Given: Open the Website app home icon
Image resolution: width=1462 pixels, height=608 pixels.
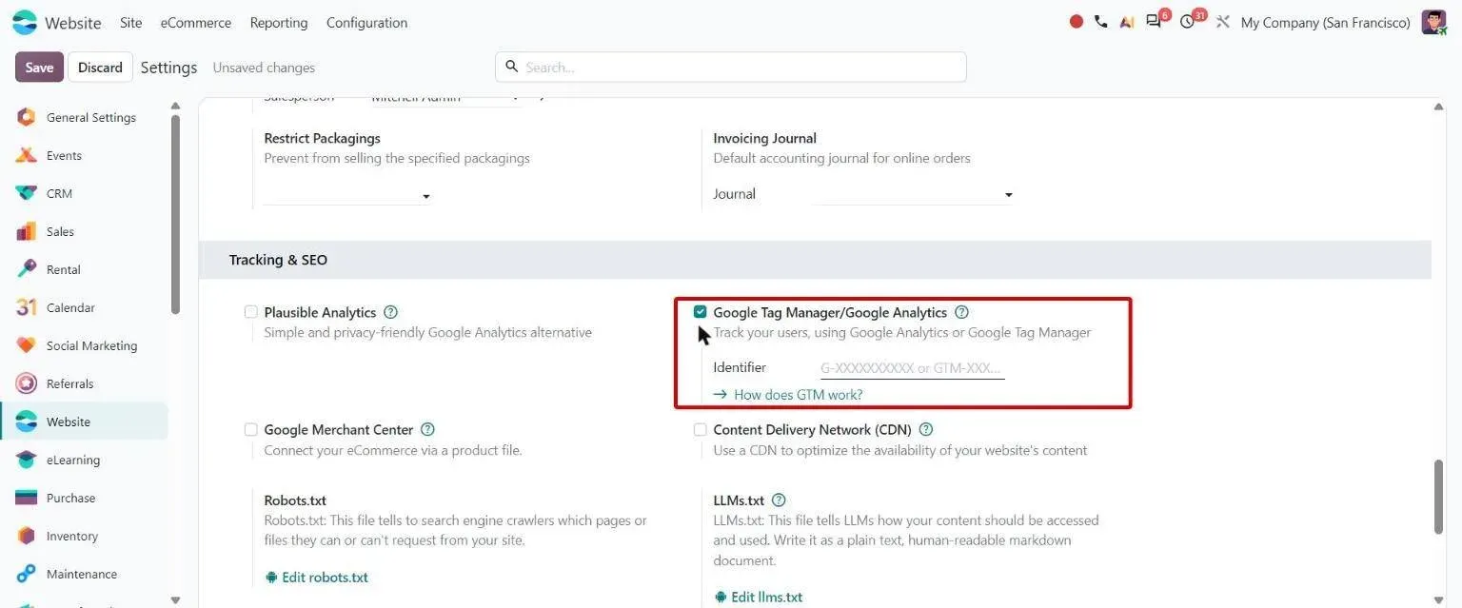Looking at the screenshot, I should coord(25,22).
